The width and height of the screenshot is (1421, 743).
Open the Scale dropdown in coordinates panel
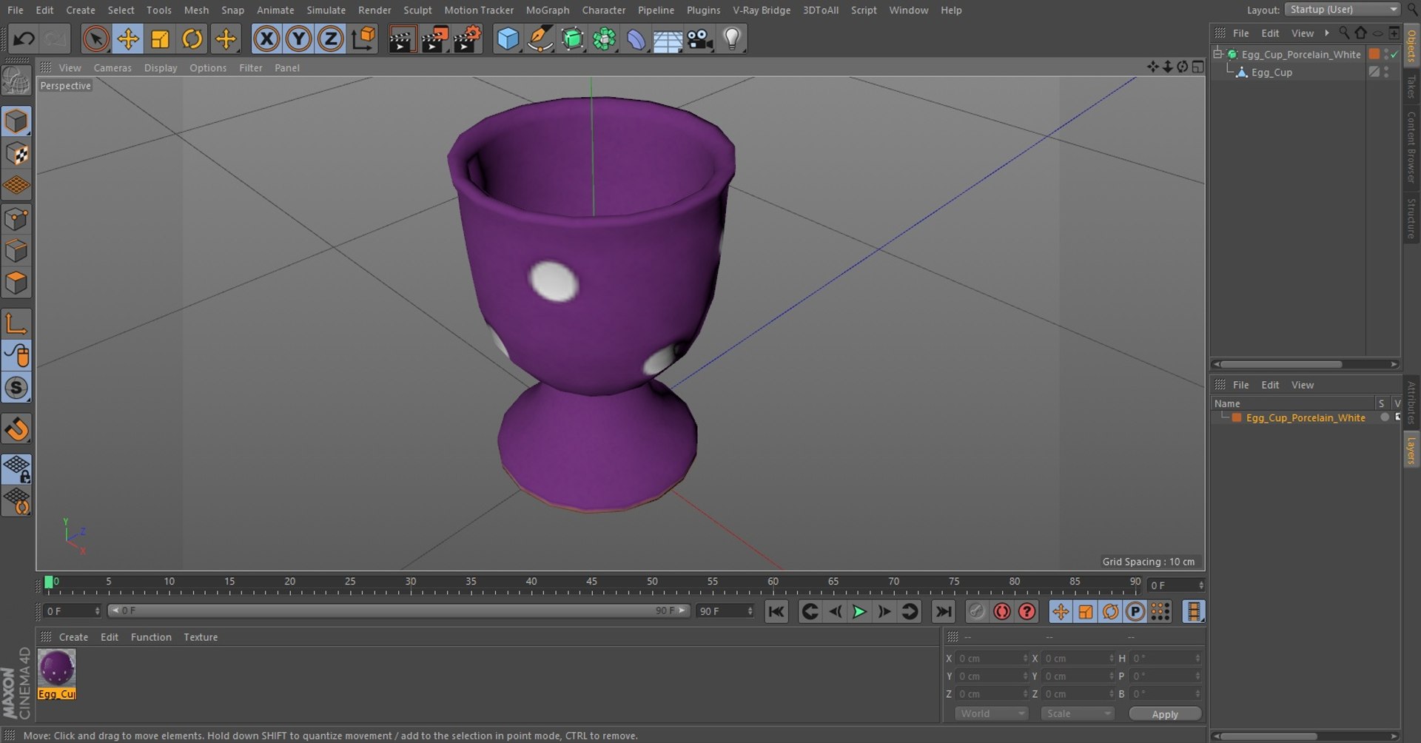(1077, 713)
